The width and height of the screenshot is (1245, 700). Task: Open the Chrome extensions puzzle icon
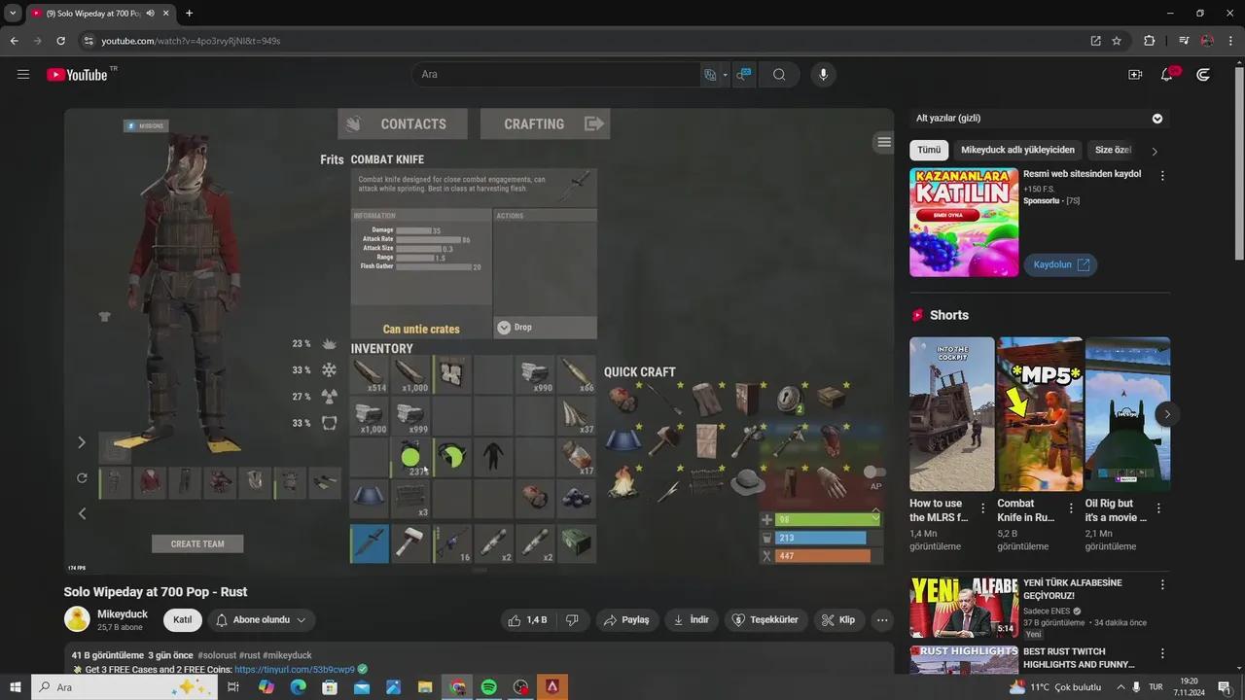click(1150, 41)
